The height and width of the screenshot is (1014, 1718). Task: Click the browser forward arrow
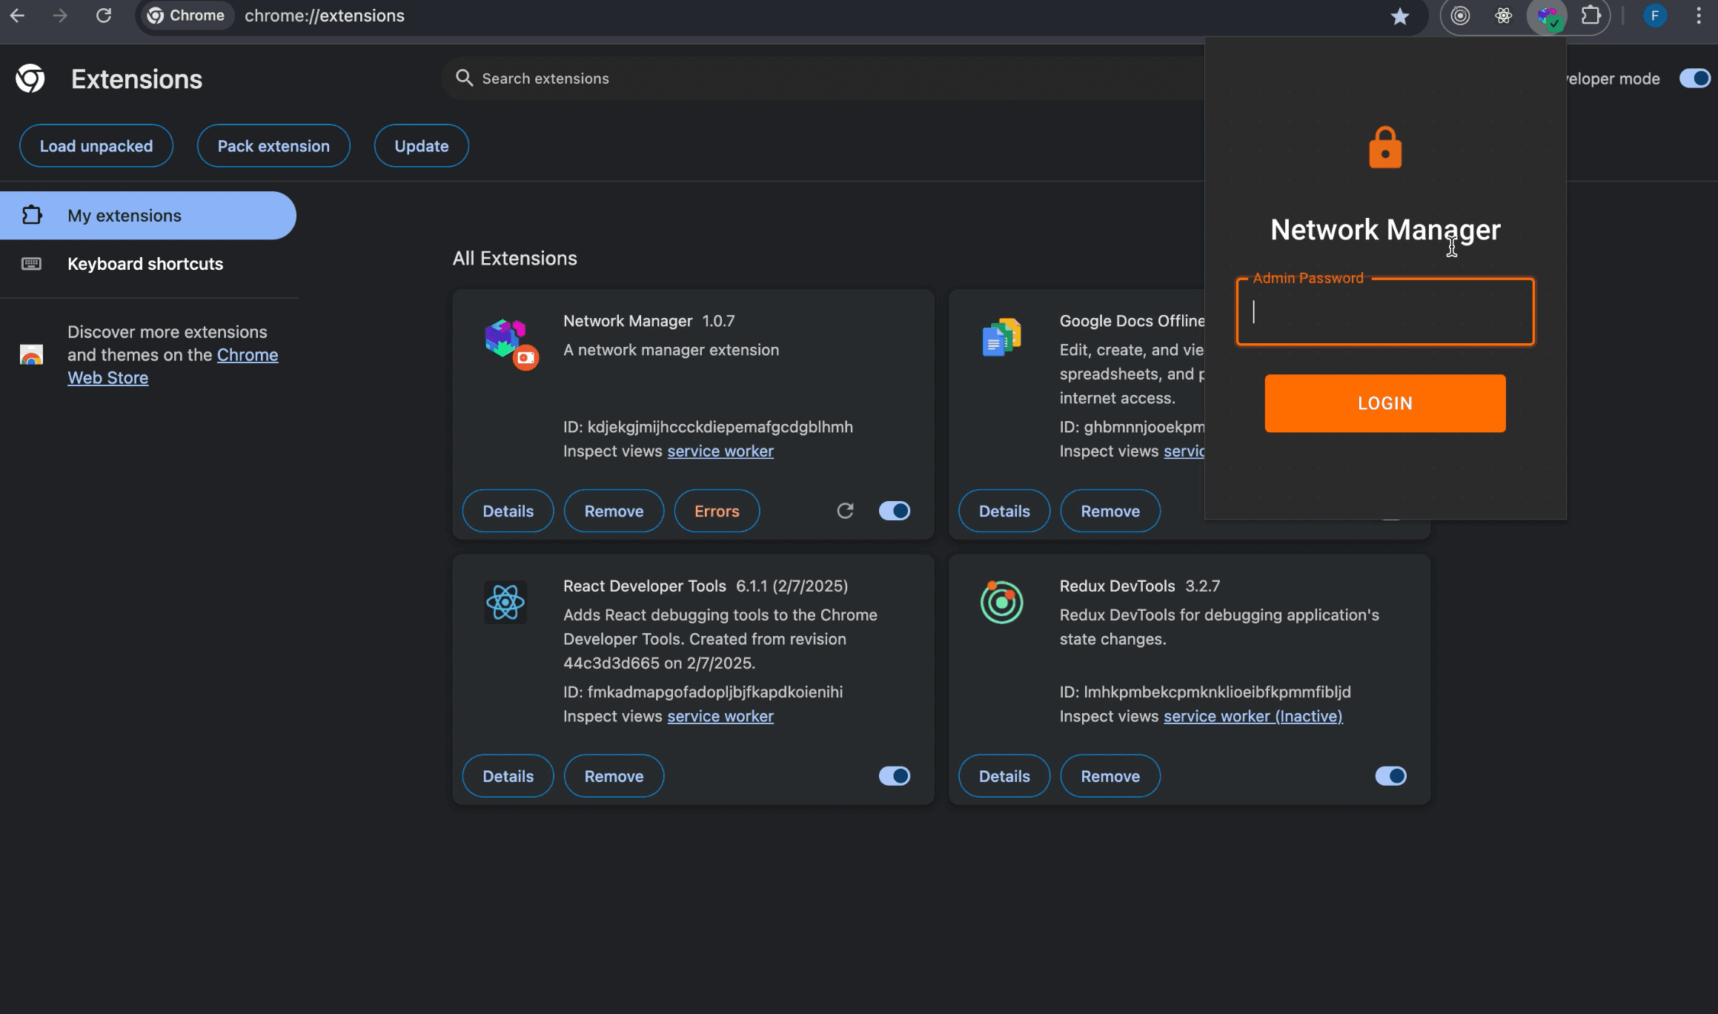(x=60, y=16)
